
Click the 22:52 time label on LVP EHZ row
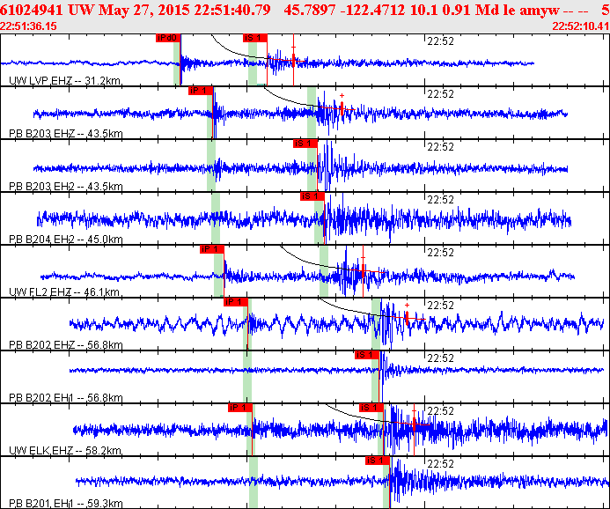[x=440, y=41]
